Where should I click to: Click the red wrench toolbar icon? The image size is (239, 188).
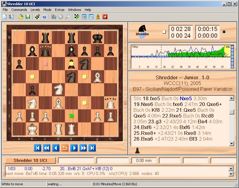[x=105, y=17]
